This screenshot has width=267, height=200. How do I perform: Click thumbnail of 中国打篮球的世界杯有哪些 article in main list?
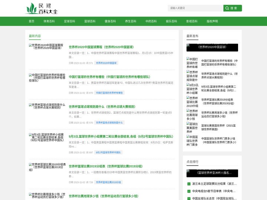click(47, 78)
